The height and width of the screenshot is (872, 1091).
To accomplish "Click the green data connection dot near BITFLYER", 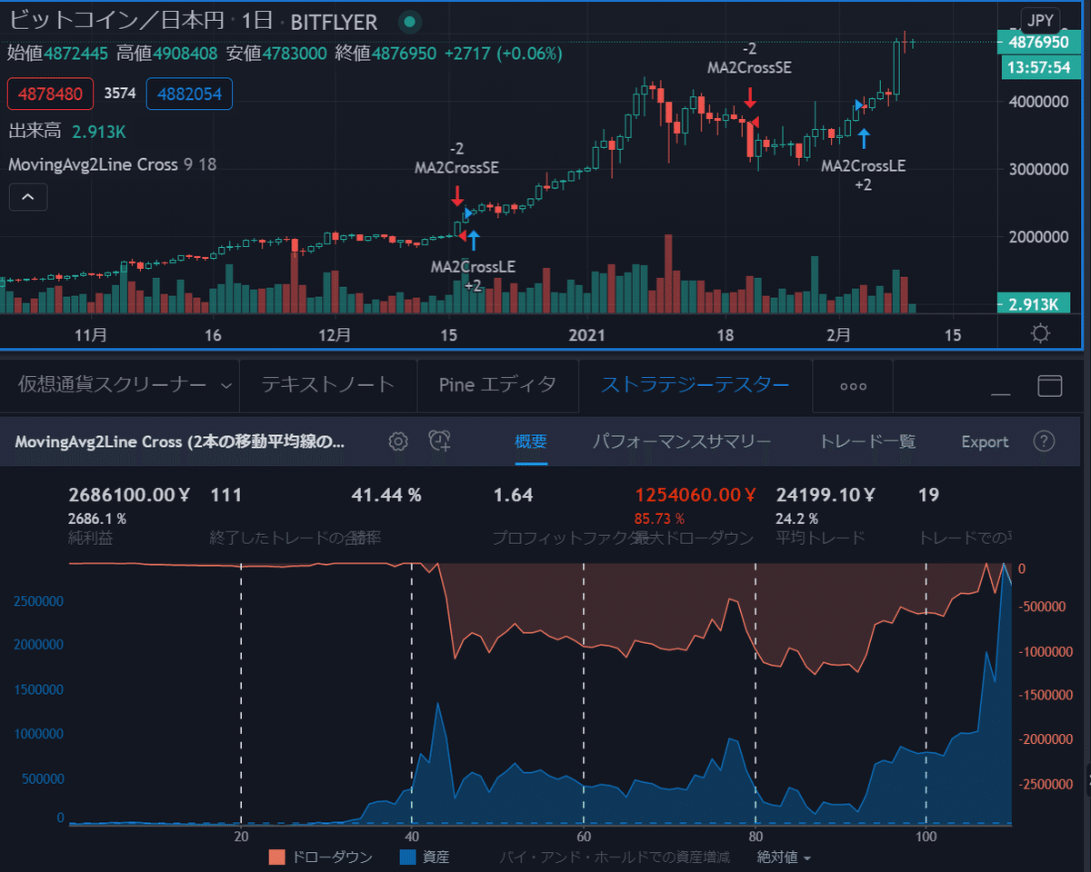I will (x=408, y=21).
